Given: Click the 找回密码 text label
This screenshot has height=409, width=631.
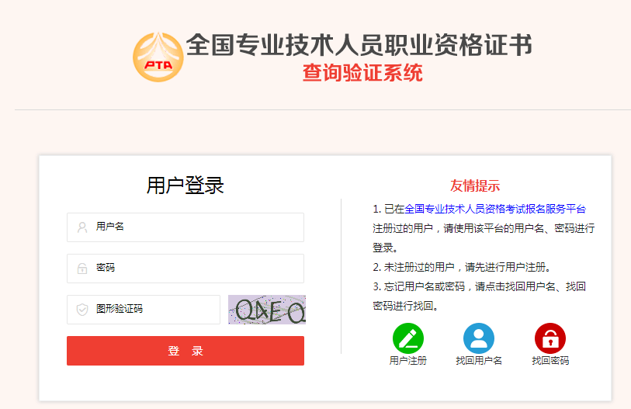Looking at the screenshot, I should (x=550, y=361).
